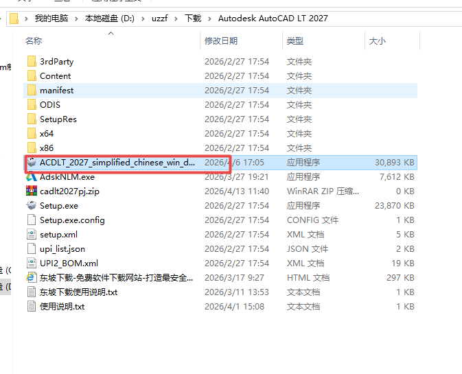The image size is (462, 374).
Task: Select the AdskNLM.exe file name
Action: click(x=67, y=177)
